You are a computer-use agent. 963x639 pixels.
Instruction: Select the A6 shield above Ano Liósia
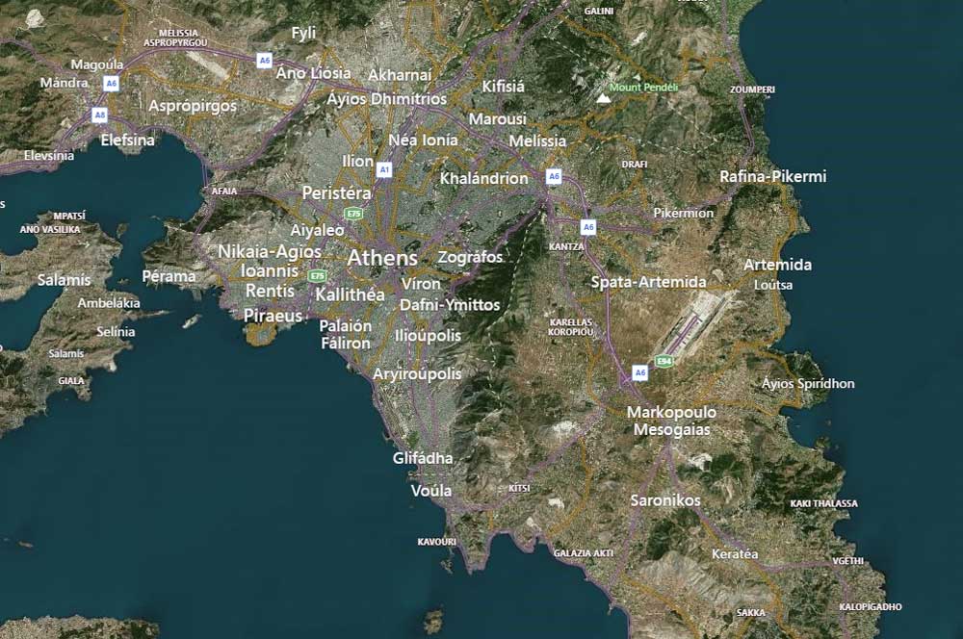pyautogui.click(x=263, y=58)
